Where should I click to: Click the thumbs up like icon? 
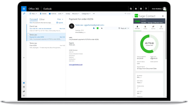tap(102, 28)
